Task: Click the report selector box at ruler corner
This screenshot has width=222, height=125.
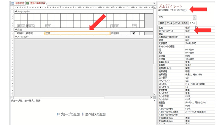Action: [x=12, y=7]
